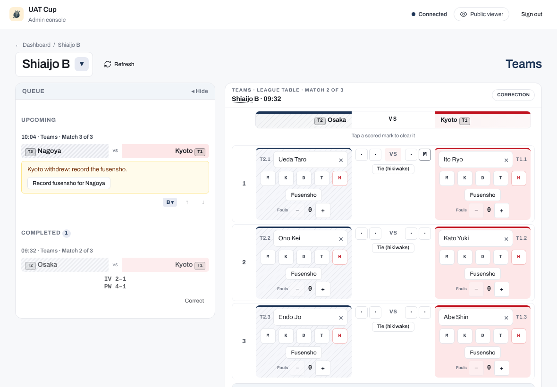This screenshot has height=387, width=557.
Task: Set Tie (hikiwake) for bout 3
Action: 393,326
